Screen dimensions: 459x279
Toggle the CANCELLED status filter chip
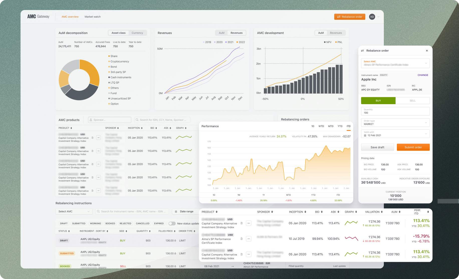coord(143,223)
